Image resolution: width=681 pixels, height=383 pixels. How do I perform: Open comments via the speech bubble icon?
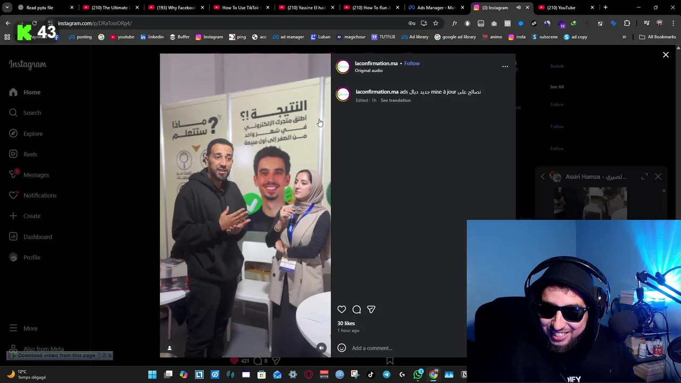(x=356, y=310)
